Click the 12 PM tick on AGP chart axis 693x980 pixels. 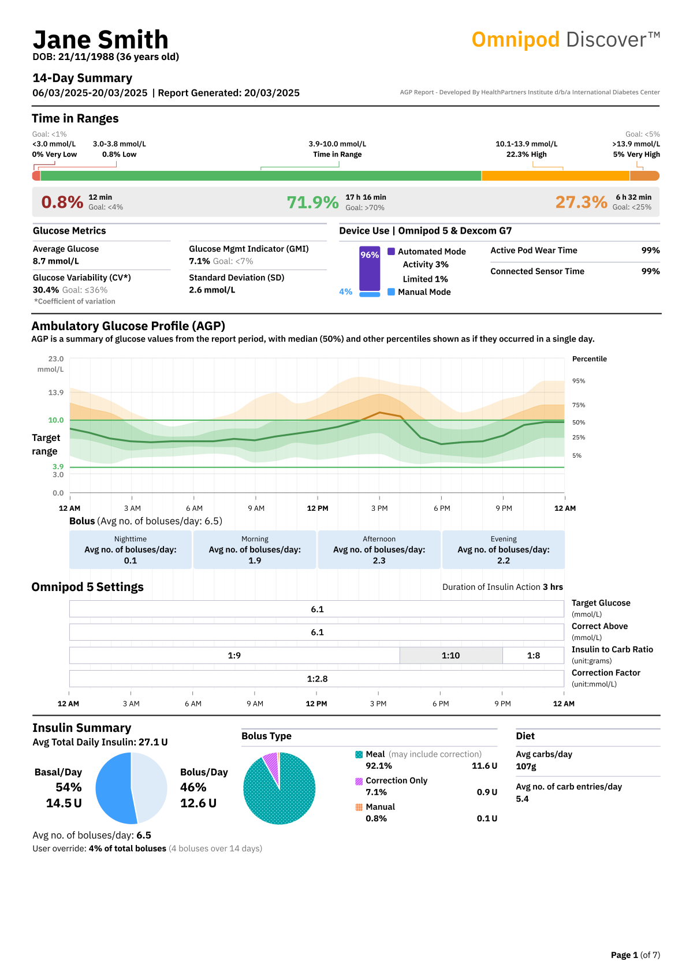tap(318, 508)
